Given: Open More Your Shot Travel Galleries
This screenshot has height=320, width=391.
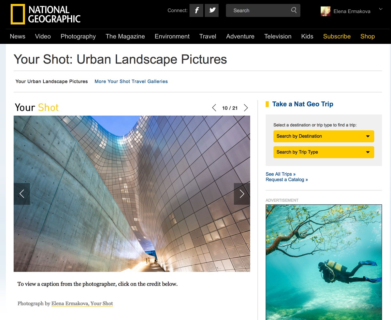Looking at the screenshot, I should pos(131,81).
